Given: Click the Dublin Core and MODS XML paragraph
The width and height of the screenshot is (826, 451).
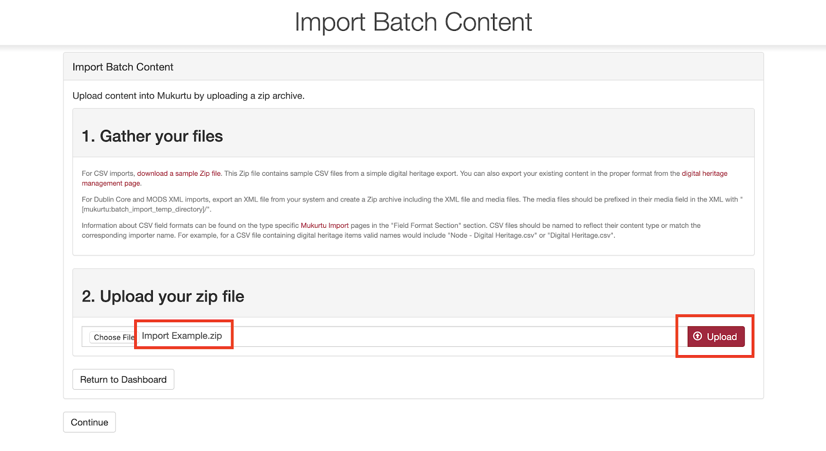Looking at the screenshot, I should pos(412,205).
